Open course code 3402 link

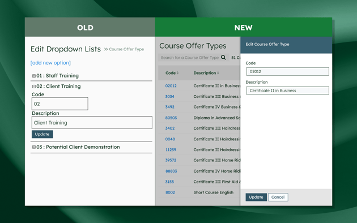pos(170,128)
